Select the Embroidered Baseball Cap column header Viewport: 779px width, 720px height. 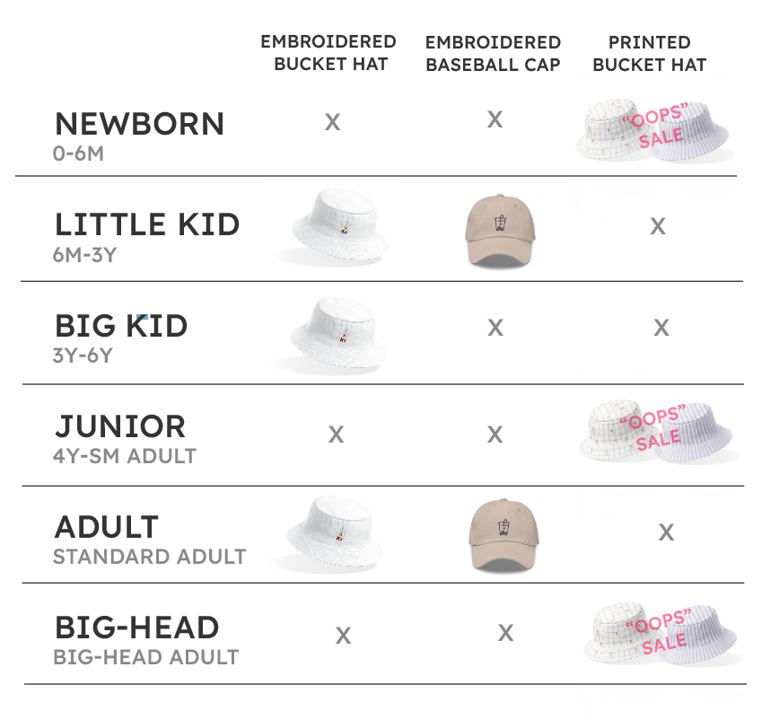coord(493,53)
